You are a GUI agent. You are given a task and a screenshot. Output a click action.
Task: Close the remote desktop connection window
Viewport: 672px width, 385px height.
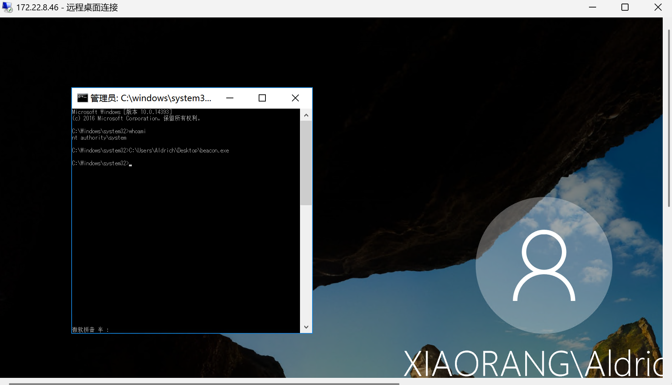(658, 7)
